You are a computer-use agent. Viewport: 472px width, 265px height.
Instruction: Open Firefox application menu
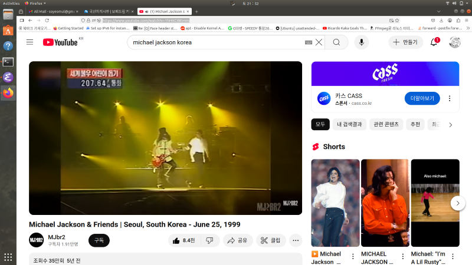click(x=467, y=21)
